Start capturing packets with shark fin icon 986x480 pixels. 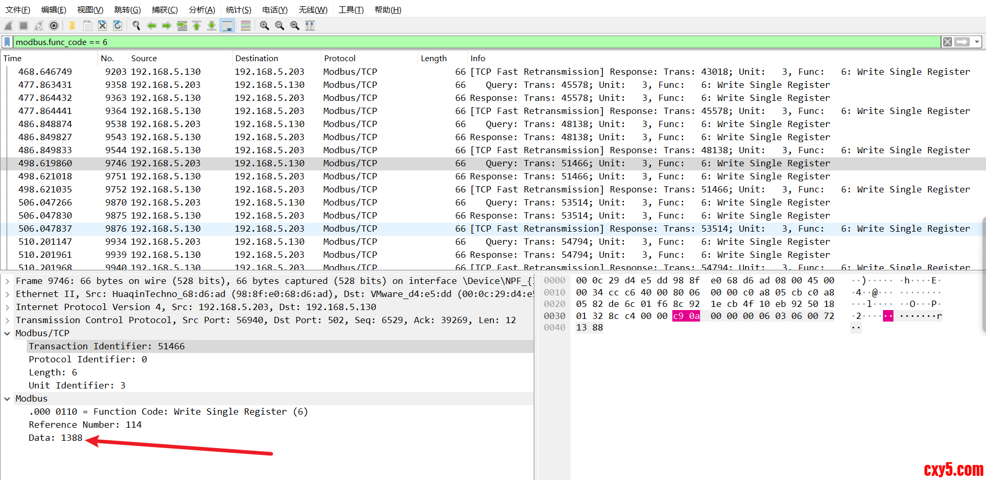point(9,26)
